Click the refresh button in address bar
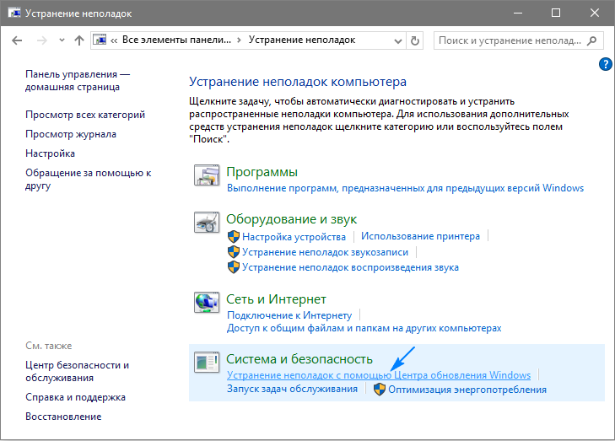Screen dimensions: 615x441 click(414, 40)
